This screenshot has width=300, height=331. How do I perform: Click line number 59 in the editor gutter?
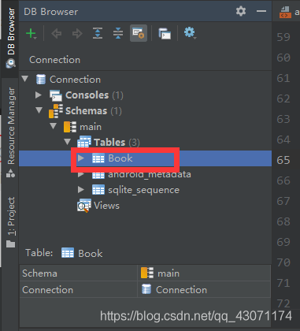[x=283, y=37]
